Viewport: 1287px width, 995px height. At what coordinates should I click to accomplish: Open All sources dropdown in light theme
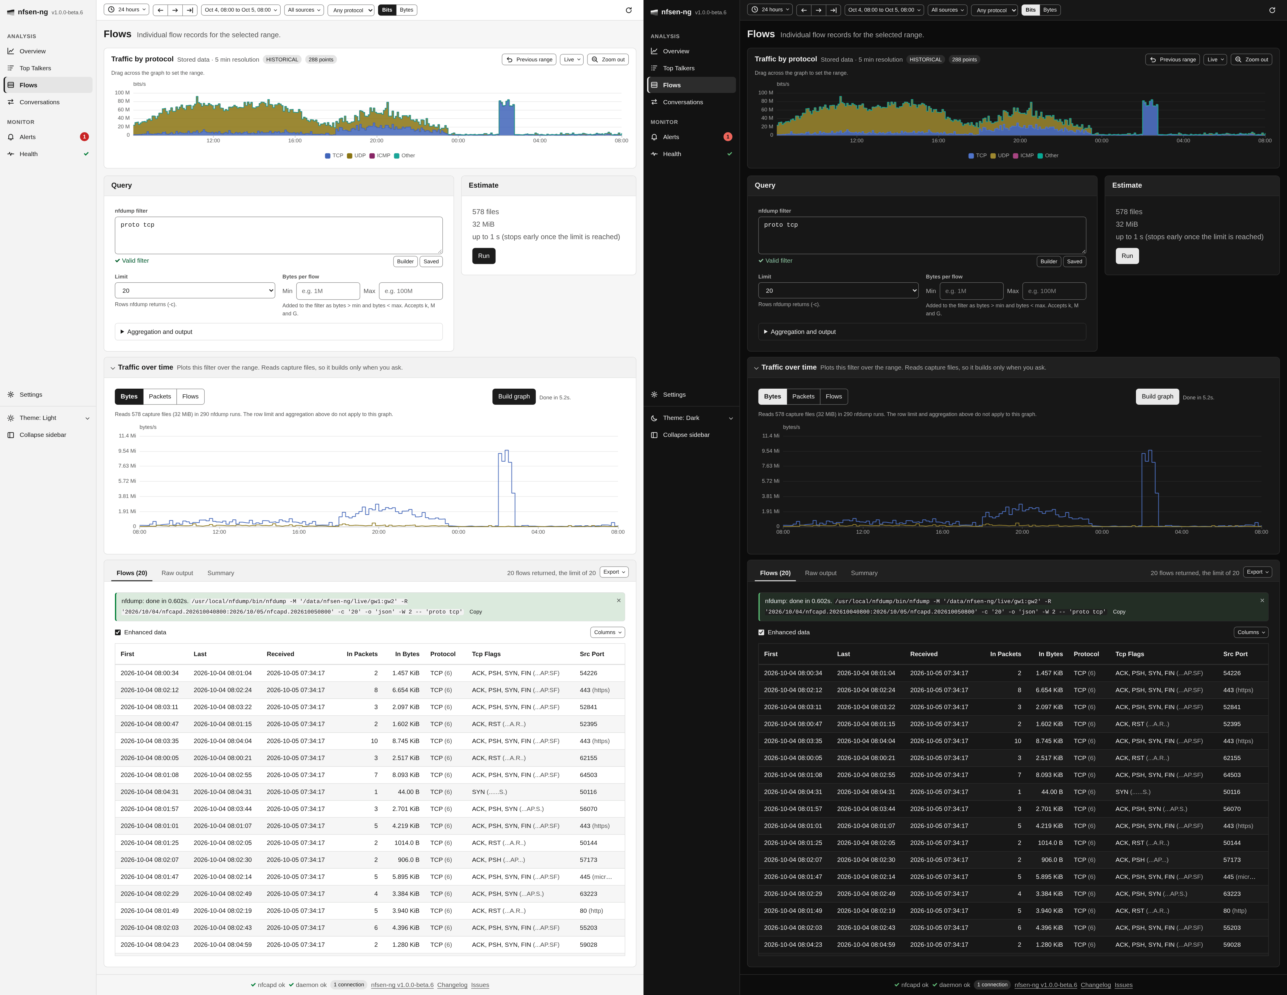(x=304, y=10)
